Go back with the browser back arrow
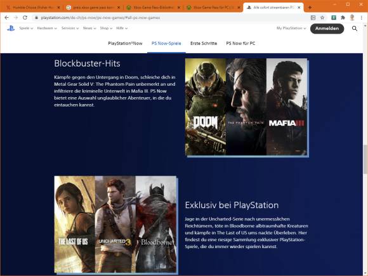 [6, 18]
